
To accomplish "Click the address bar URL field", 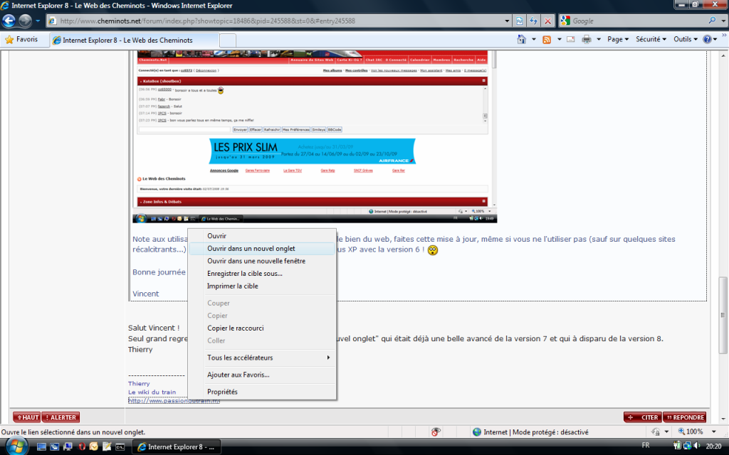I will 274,21.
